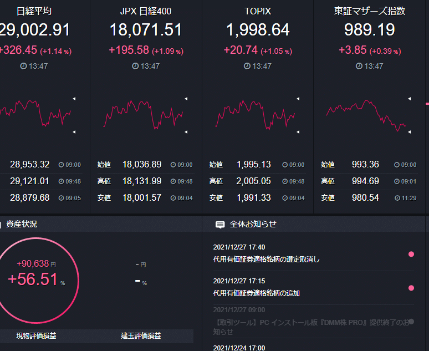Viewport: 429px width, 351px height.
Task: Click the +20.74 (+1.05%) change figure
Action: (258, 50)
